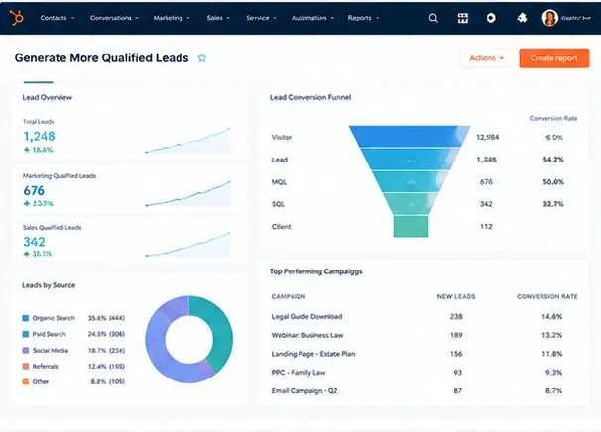Screen dimensions: 601x432
Task: Click the HubSpot sprocket logo
Action: click(17, 18)
